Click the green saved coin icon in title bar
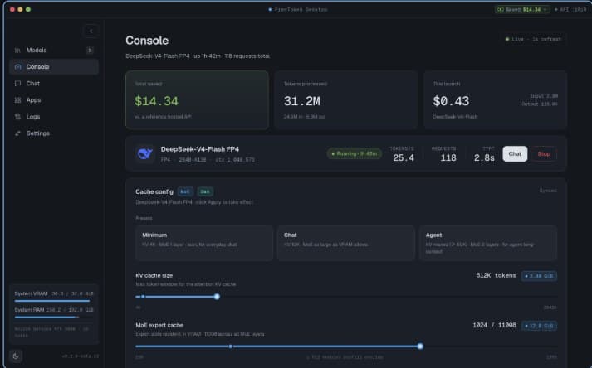The width and height of the screenshot is (592, 368). pyautogui.click(x=501, y=9)
